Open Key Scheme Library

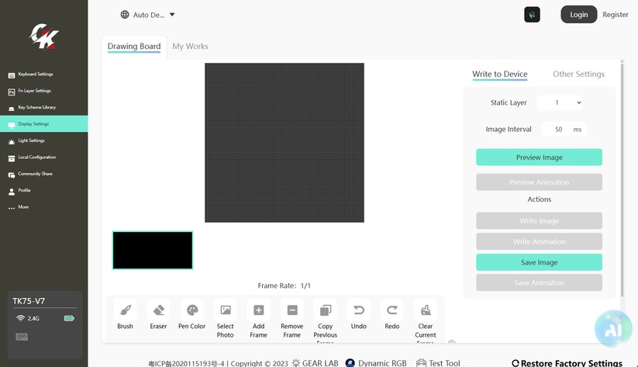click(44, 108)
